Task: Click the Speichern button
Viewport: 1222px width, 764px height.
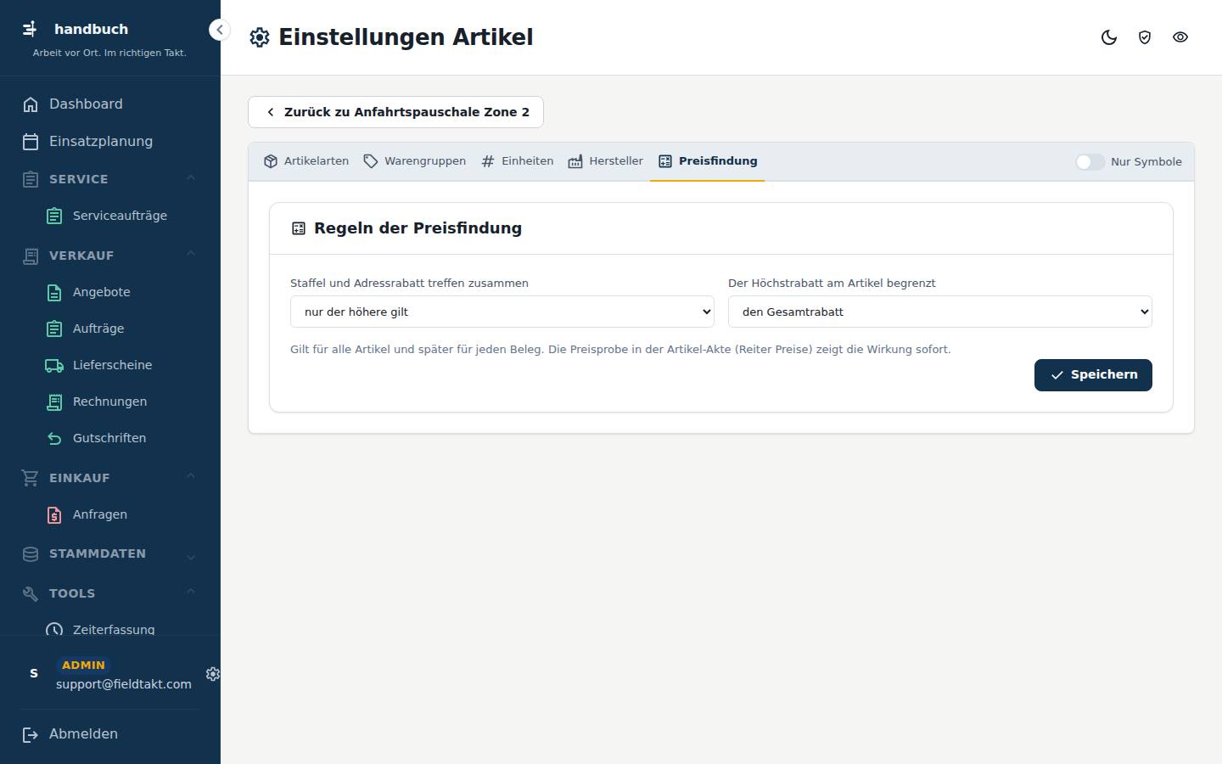Action: click(x=1093, y=375)
